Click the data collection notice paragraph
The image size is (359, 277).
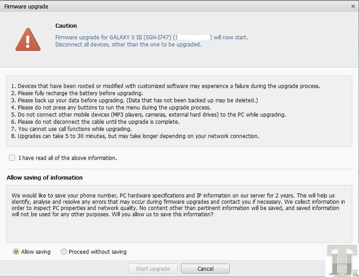click(x=178, y=205)
